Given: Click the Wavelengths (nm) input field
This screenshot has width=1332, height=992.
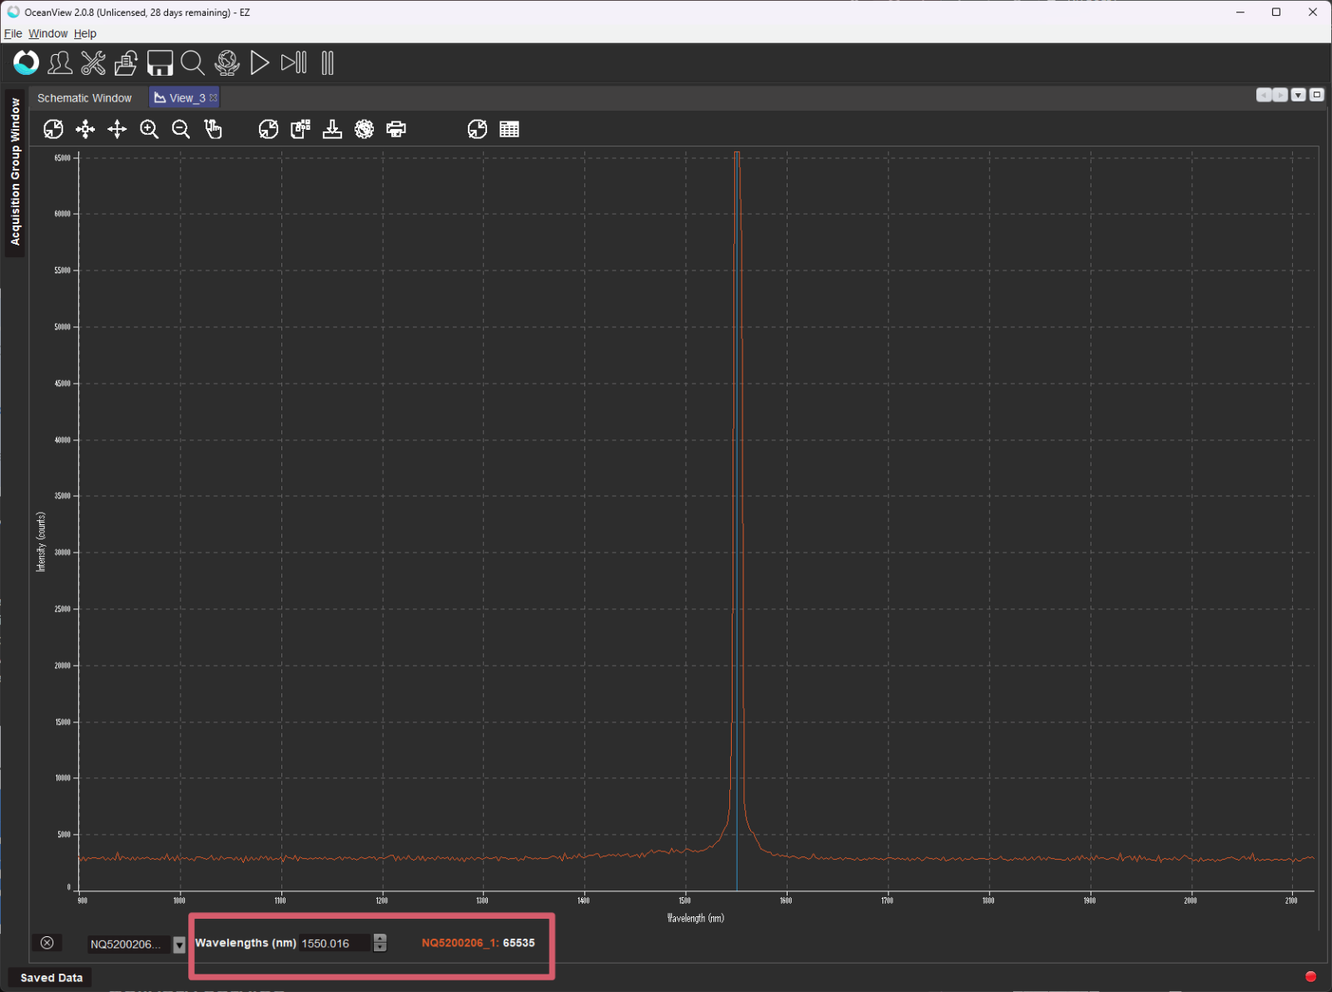Looking at the screenshot, I should tap(335, 944).
